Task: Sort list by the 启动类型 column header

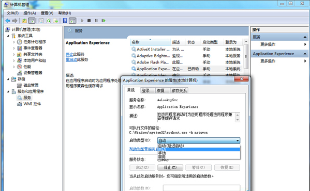Action: click(212, 42)
